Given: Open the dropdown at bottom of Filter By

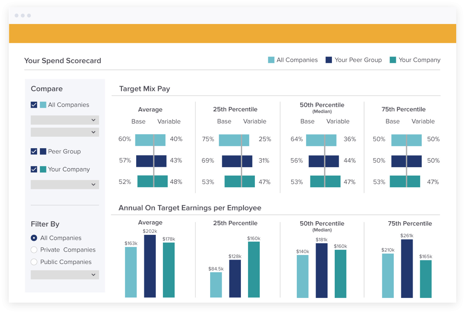Looking at the screenshot, I should [64, 275].
